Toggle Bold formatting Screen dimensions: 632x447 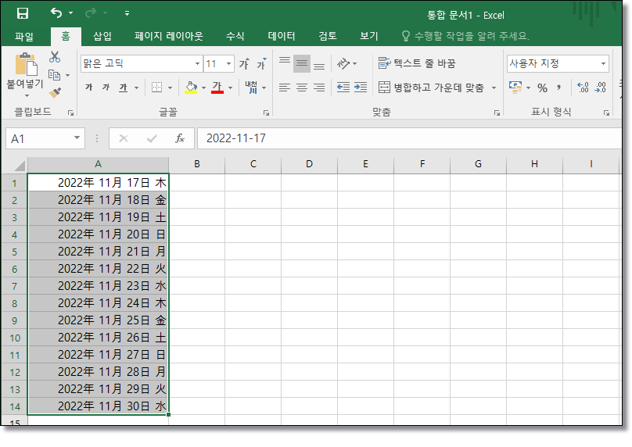point(88,87)
